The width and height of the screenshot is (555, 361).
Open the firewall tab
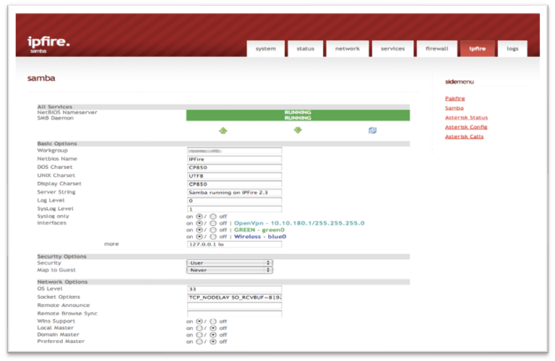pos(436,49)
